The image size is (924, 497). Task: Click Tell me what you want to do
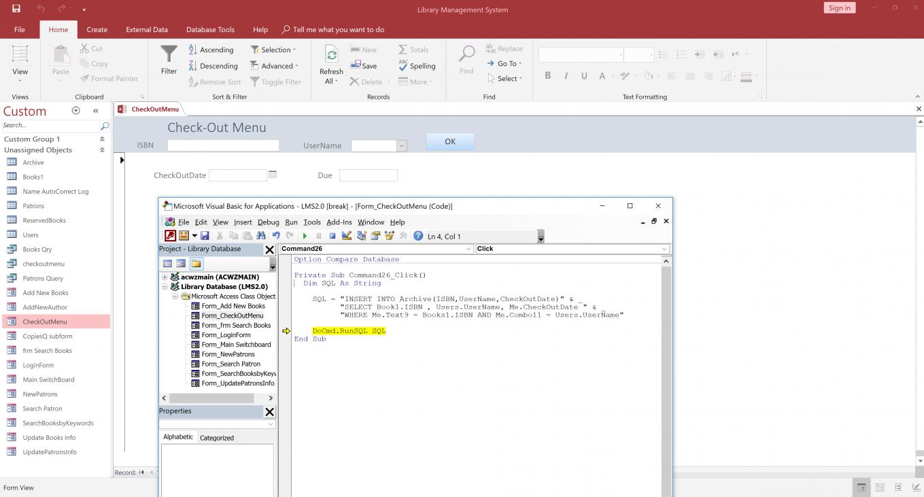point(333,29)
